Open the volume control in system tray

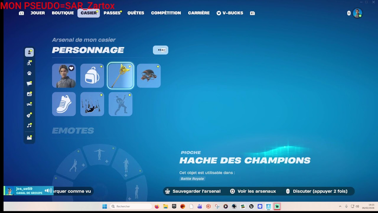(357, 206)
